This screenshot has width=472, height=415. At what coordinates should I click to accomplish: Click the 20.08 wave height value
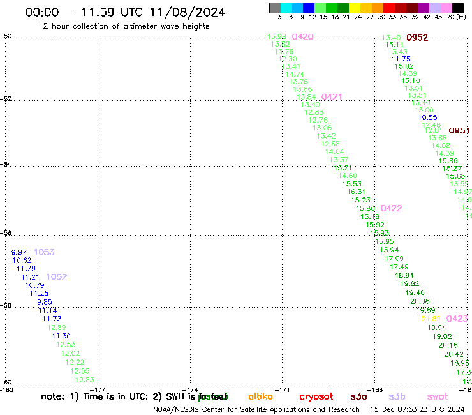pos(420,301)
